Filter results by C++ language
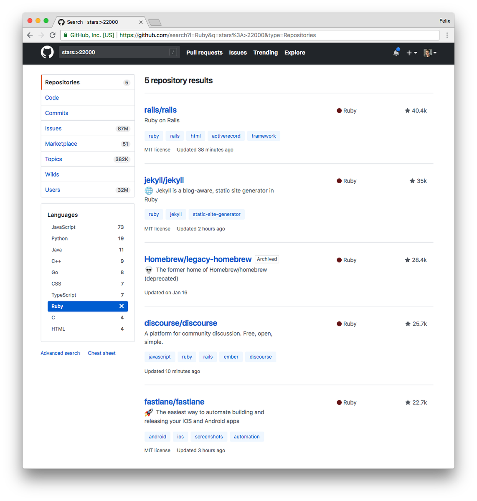Screen dimensions: 477x501 pyautogui.click(x=88, y=261)
